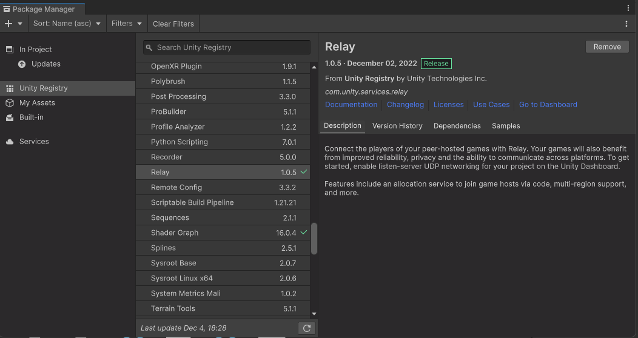
Task: Open the window tab kebab menu
Action: (x=628, y=8)
